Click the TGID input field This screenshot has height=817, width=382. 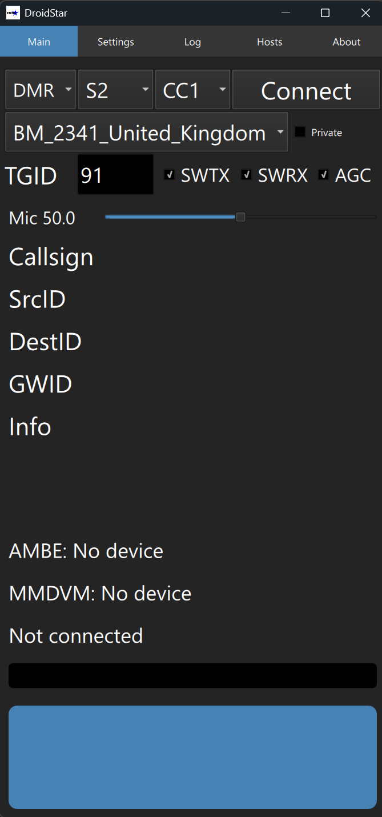(115, 175)
